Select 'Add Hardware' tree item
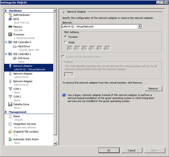The image size is (169, 157). click(x=21, y=15)
